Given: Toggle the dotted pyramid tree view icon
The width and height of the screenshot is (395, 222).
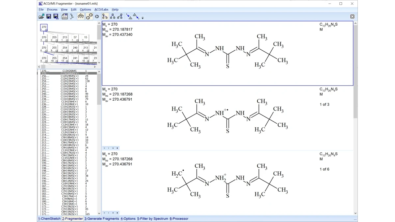Looking at the screenshot, I should pos(81,16).
